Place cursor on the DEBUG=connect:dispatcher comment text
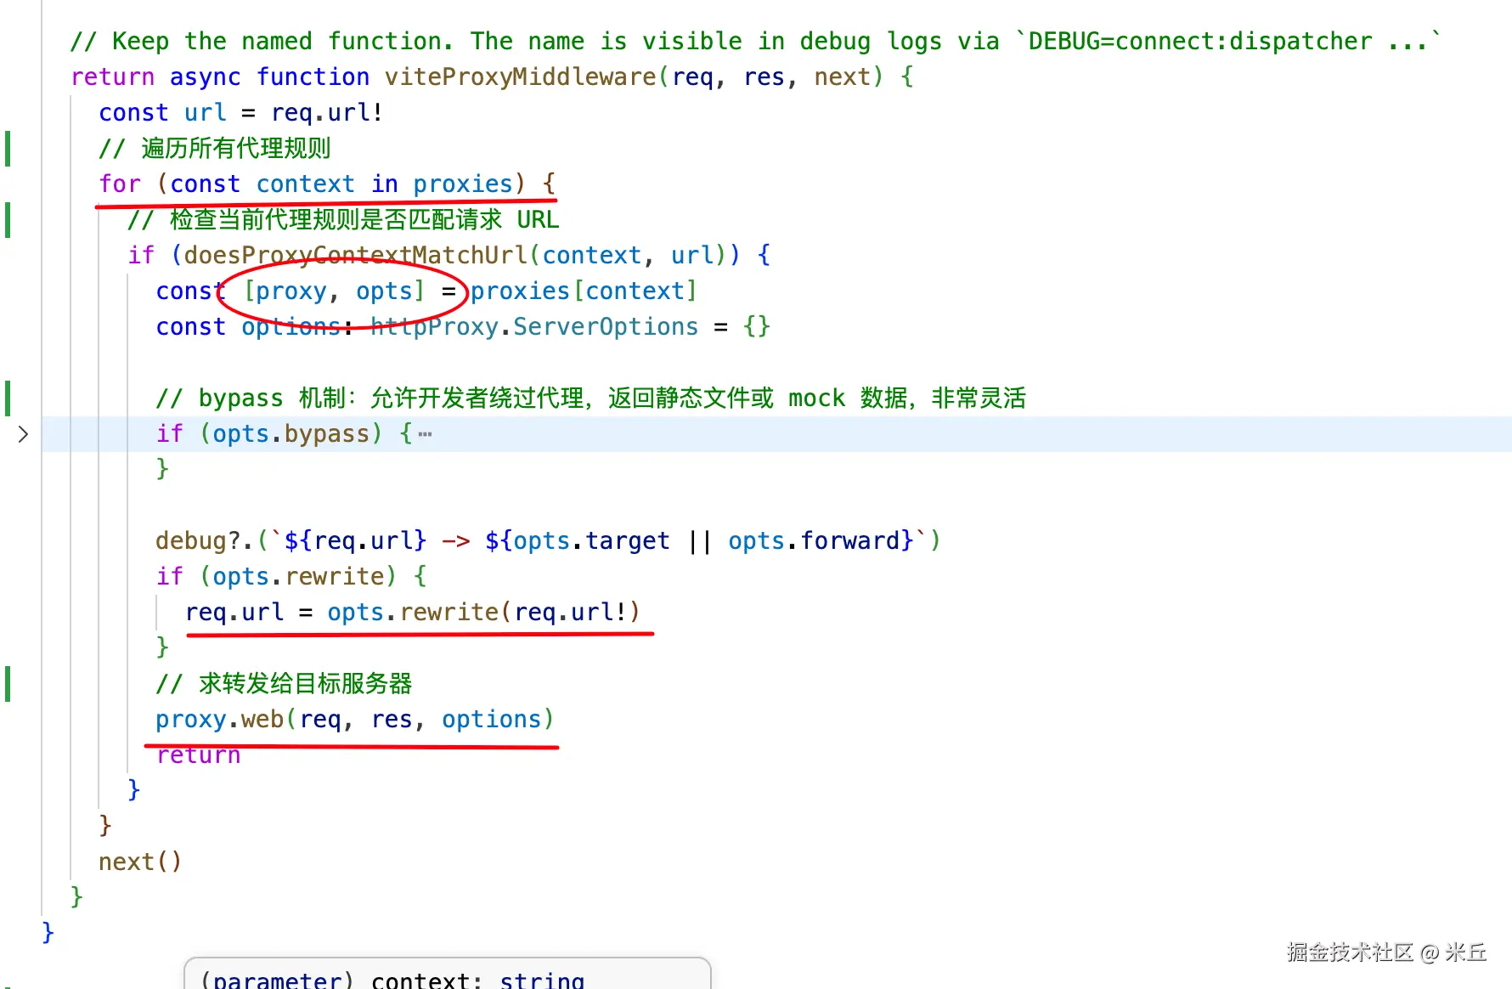The width and height of the screenshot is (1512, 989). (1199, 42)
